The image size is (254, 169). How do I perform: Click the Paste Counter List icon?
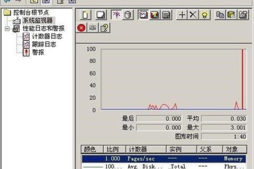pos(232,15)
